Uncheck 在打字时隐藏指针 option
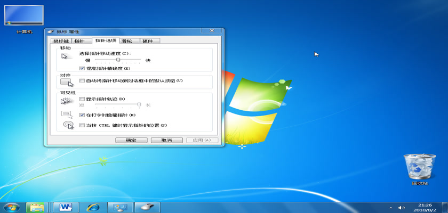Screen dimensions: 448x213 point(82,114)
